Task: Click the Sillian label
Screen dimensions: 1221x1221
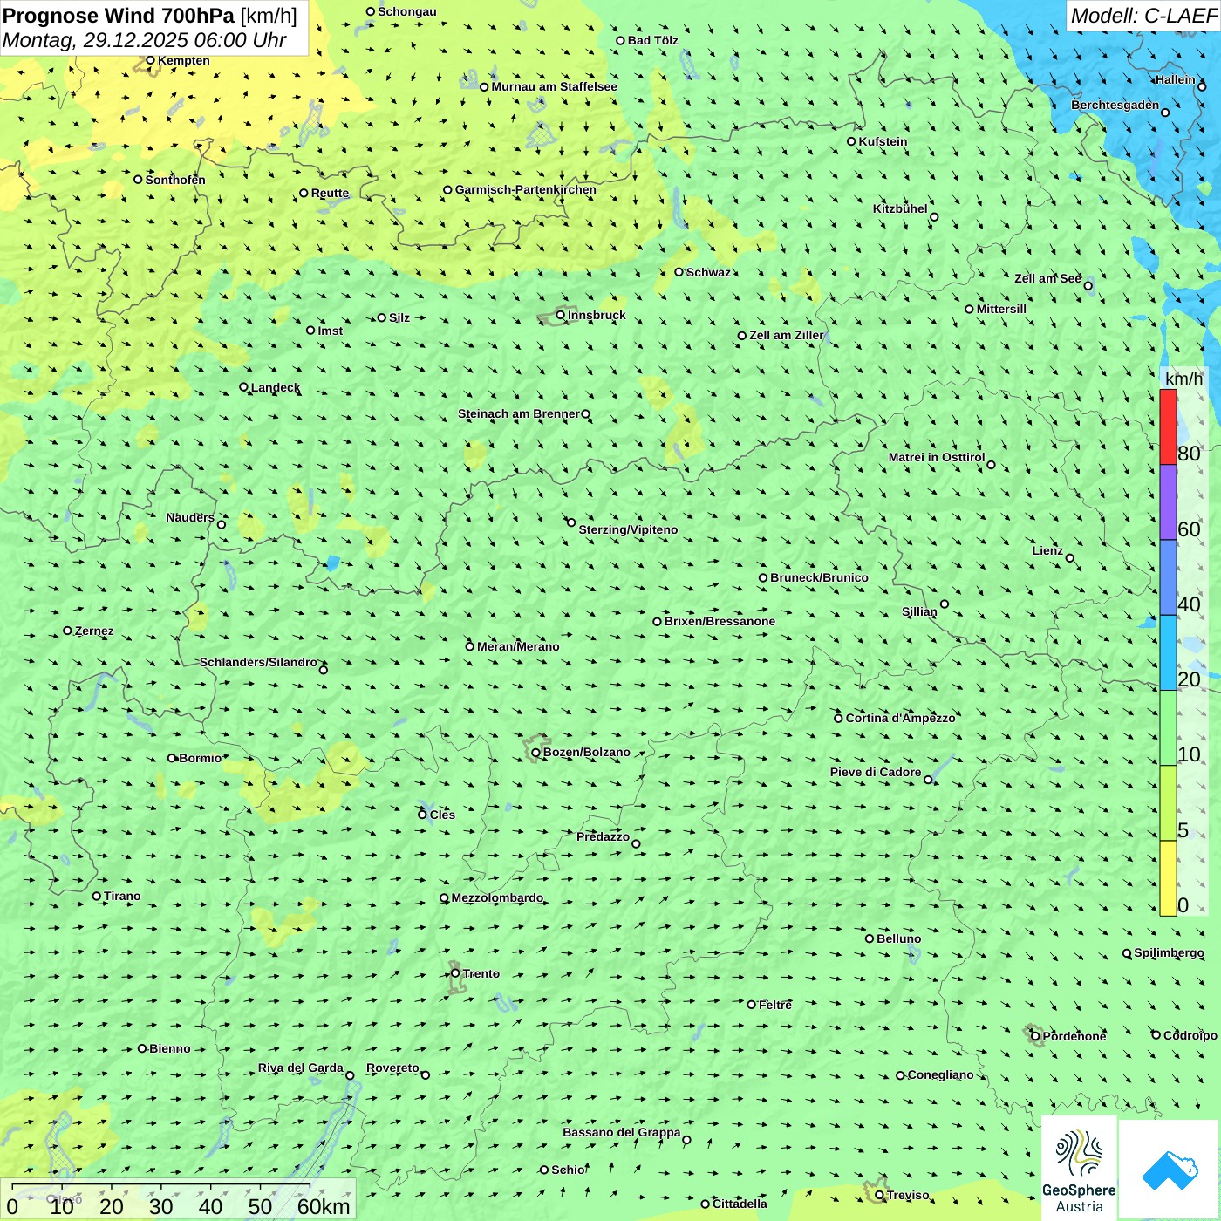Action: [919, 611]
